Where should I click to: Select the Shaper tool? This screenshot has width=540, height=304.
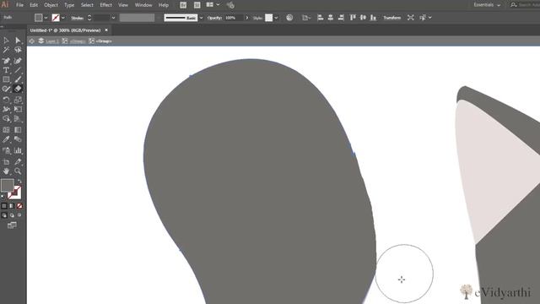pyautogui.click(x=6, y=89)
